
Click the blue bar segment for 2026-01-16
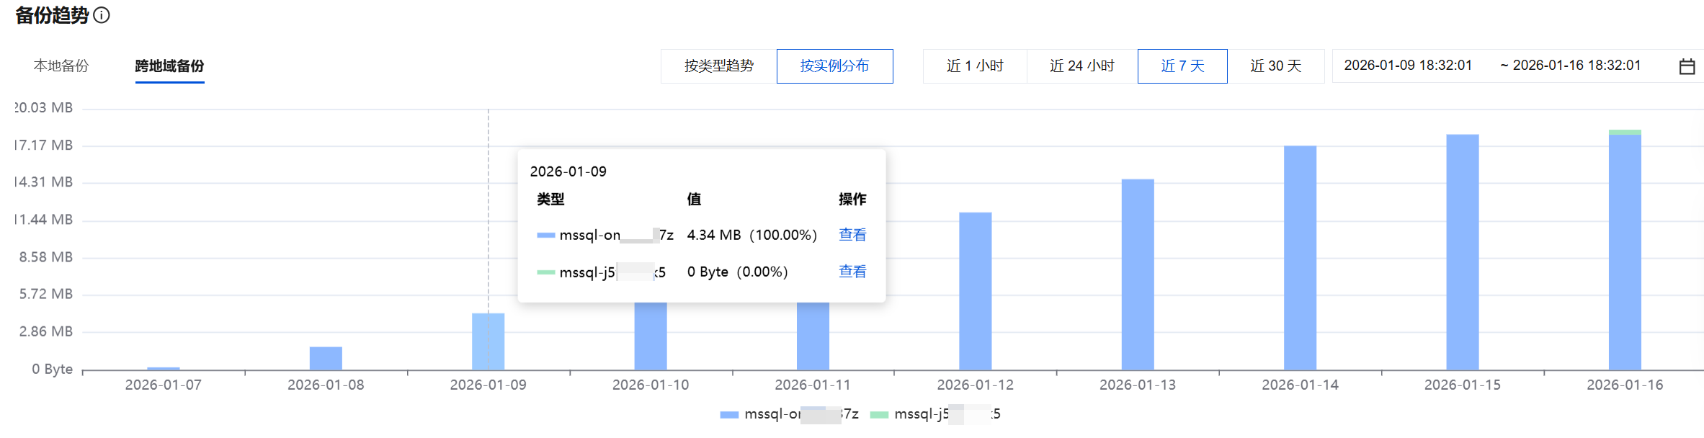click(x=1625, y=252)
